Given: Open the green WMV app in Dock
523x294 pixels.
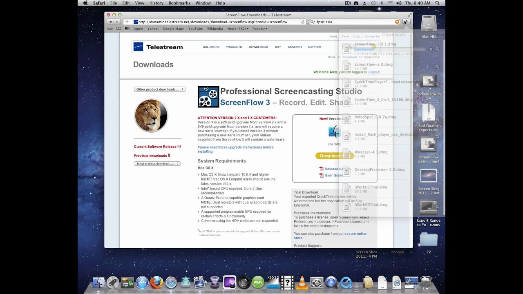Looking at the screenshot, I should (x=258, y=283).
